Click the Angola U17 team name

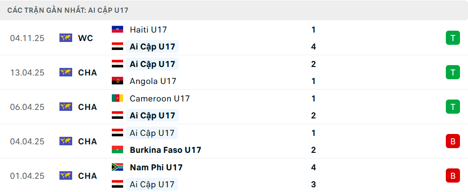[153, 81]
